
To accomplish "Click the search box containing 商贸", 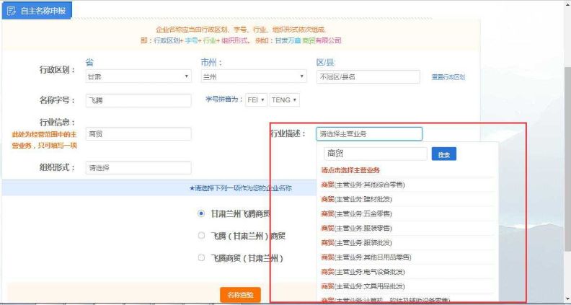I will tap(376, 154).
